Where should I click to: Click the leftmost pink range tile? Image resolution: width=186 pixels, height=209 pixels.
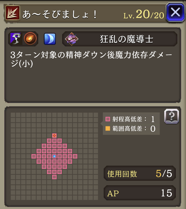tap(34, 156)
